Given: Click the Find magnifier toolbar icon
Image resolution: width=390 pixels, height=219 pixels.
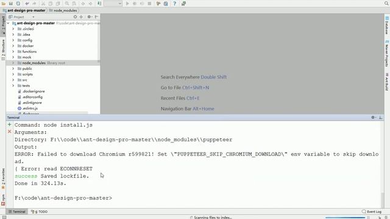Looking at the screenshot, I should (67, 4).
